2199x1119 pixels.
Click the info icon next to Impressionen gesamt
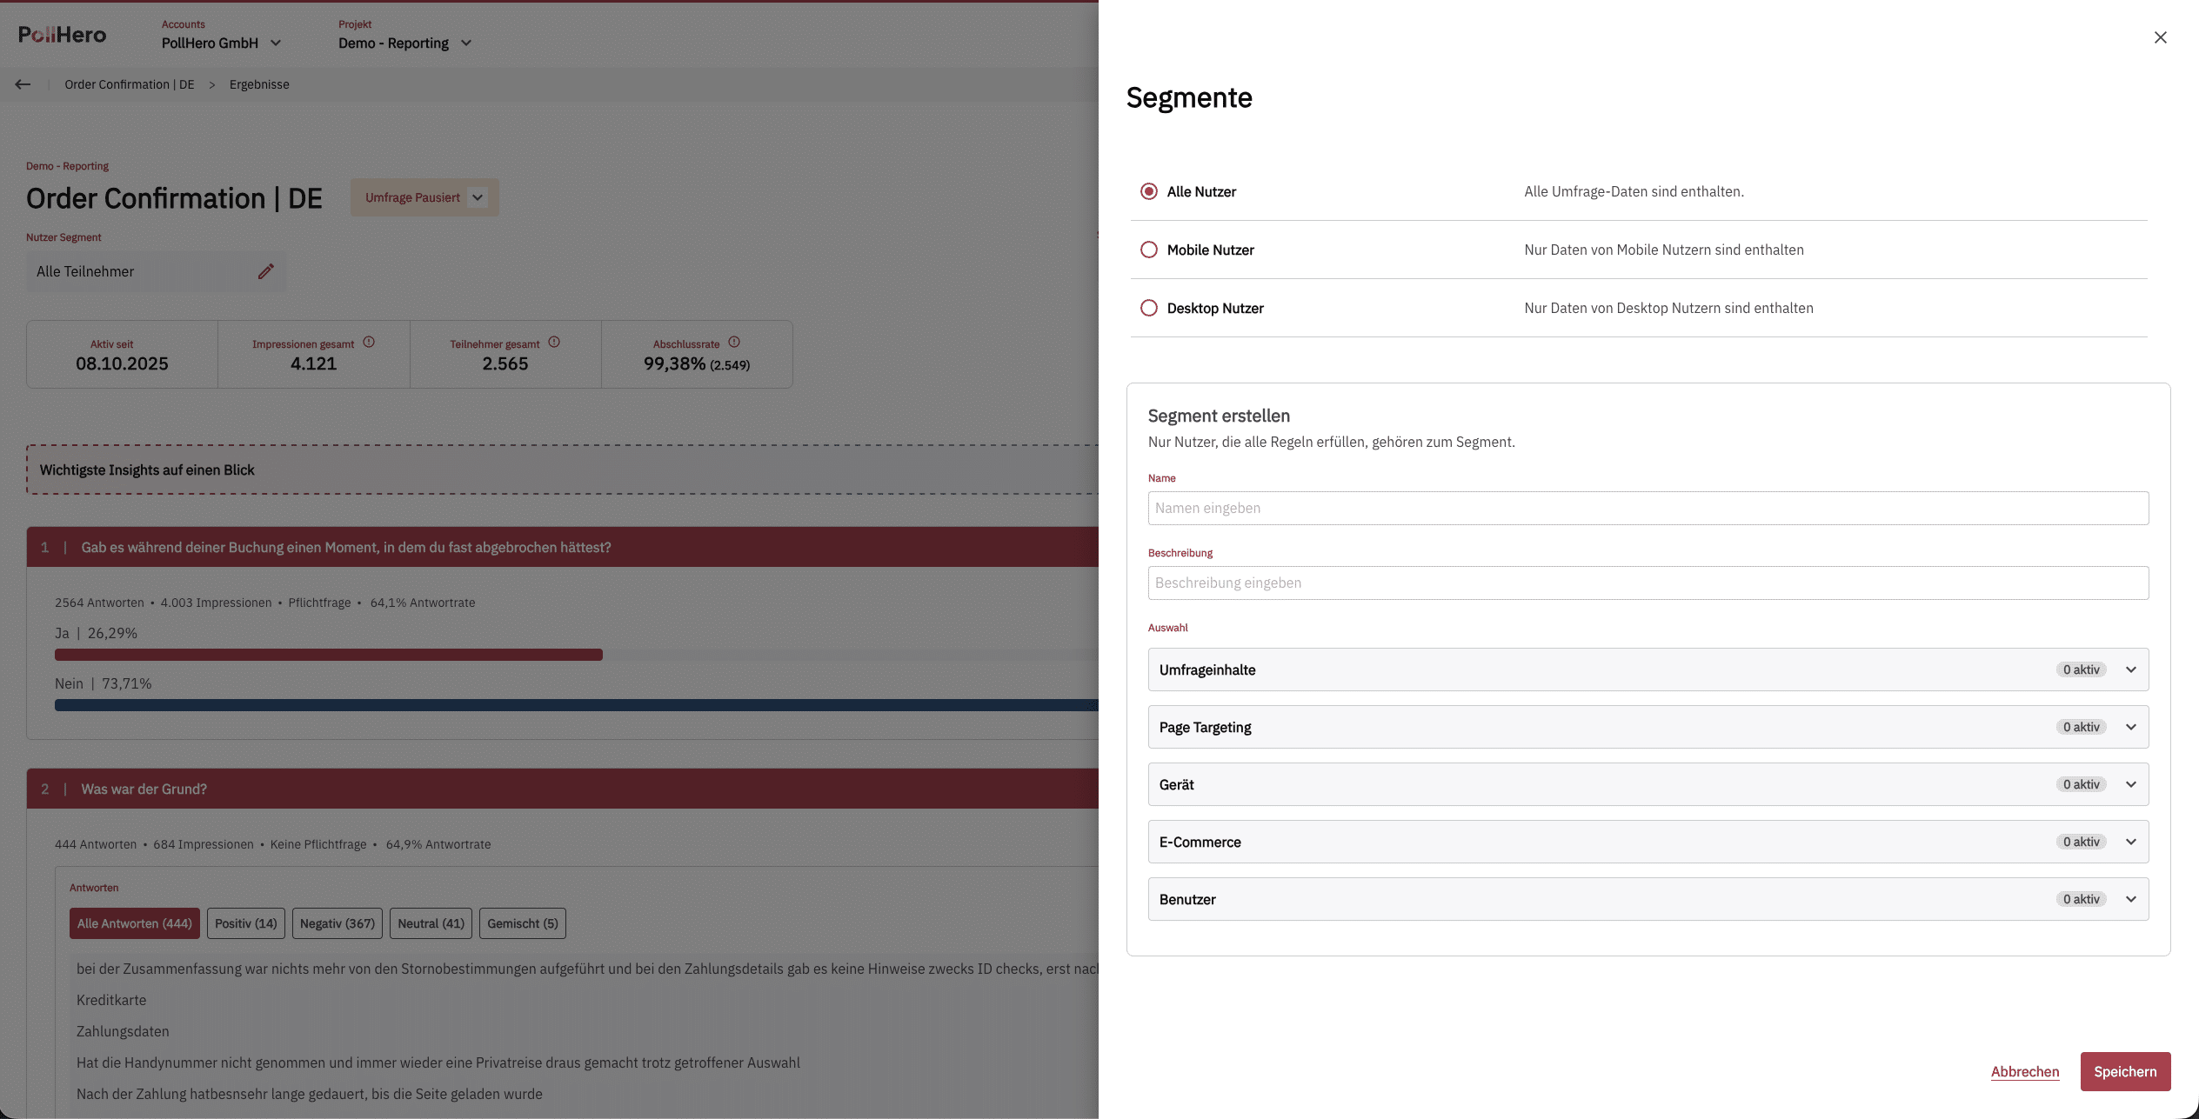pos(369,343)
